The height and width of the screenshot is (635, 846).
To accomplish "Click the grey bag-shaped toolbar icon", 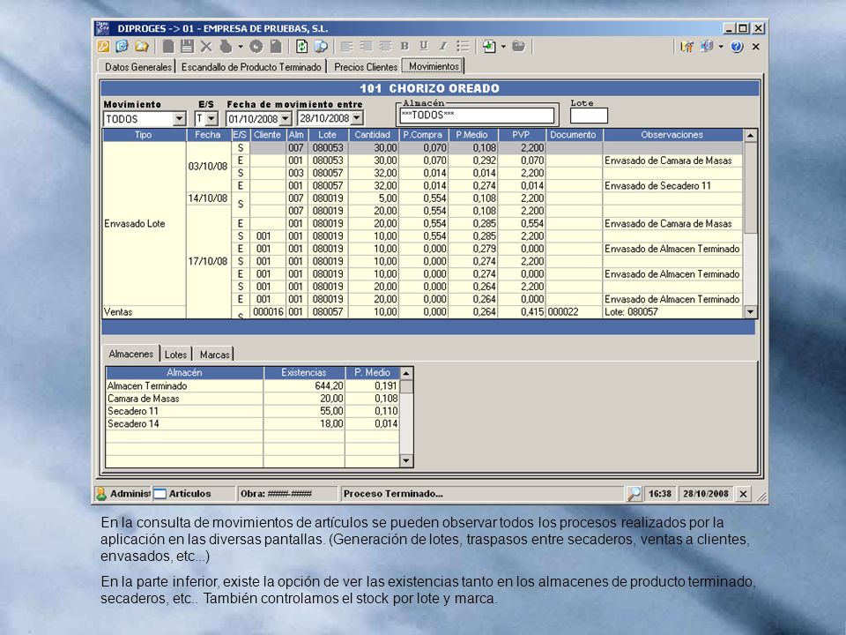I will click(x=226, y=47).
